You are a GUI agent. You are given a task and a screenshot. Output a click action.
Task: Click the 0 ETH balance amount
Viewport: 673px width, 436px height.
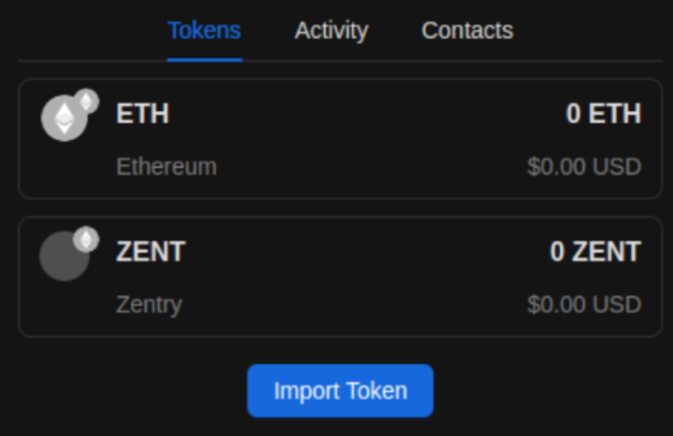pyautogui.click(x=603, y=114)
